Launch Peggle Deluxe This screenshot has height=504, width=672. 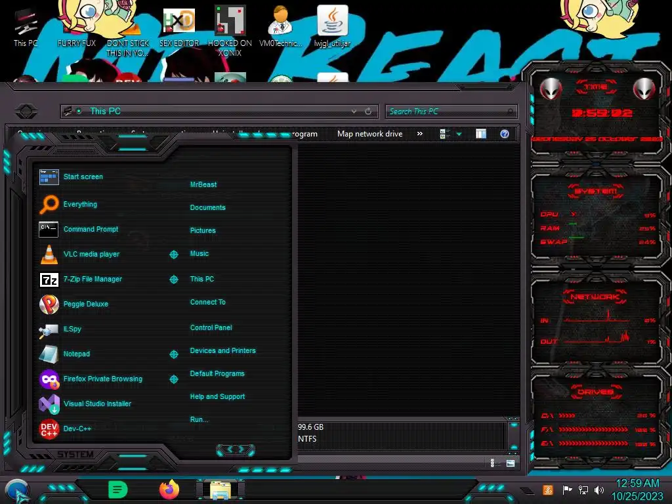73,304
